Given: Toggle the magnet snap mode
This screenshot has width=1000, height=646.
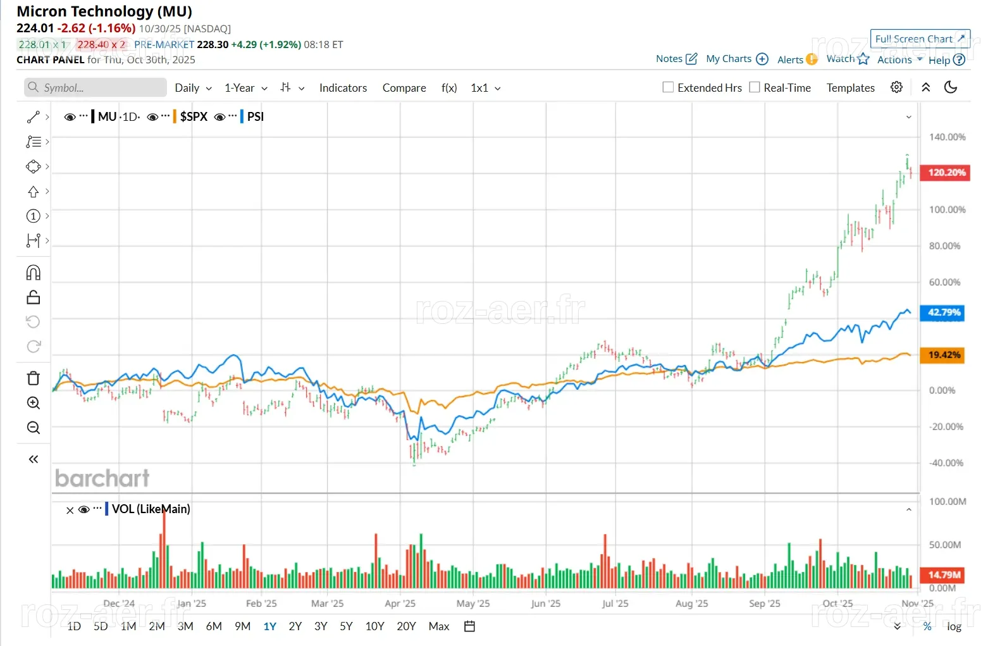Looking at the screenshot, I should (34, 273).
